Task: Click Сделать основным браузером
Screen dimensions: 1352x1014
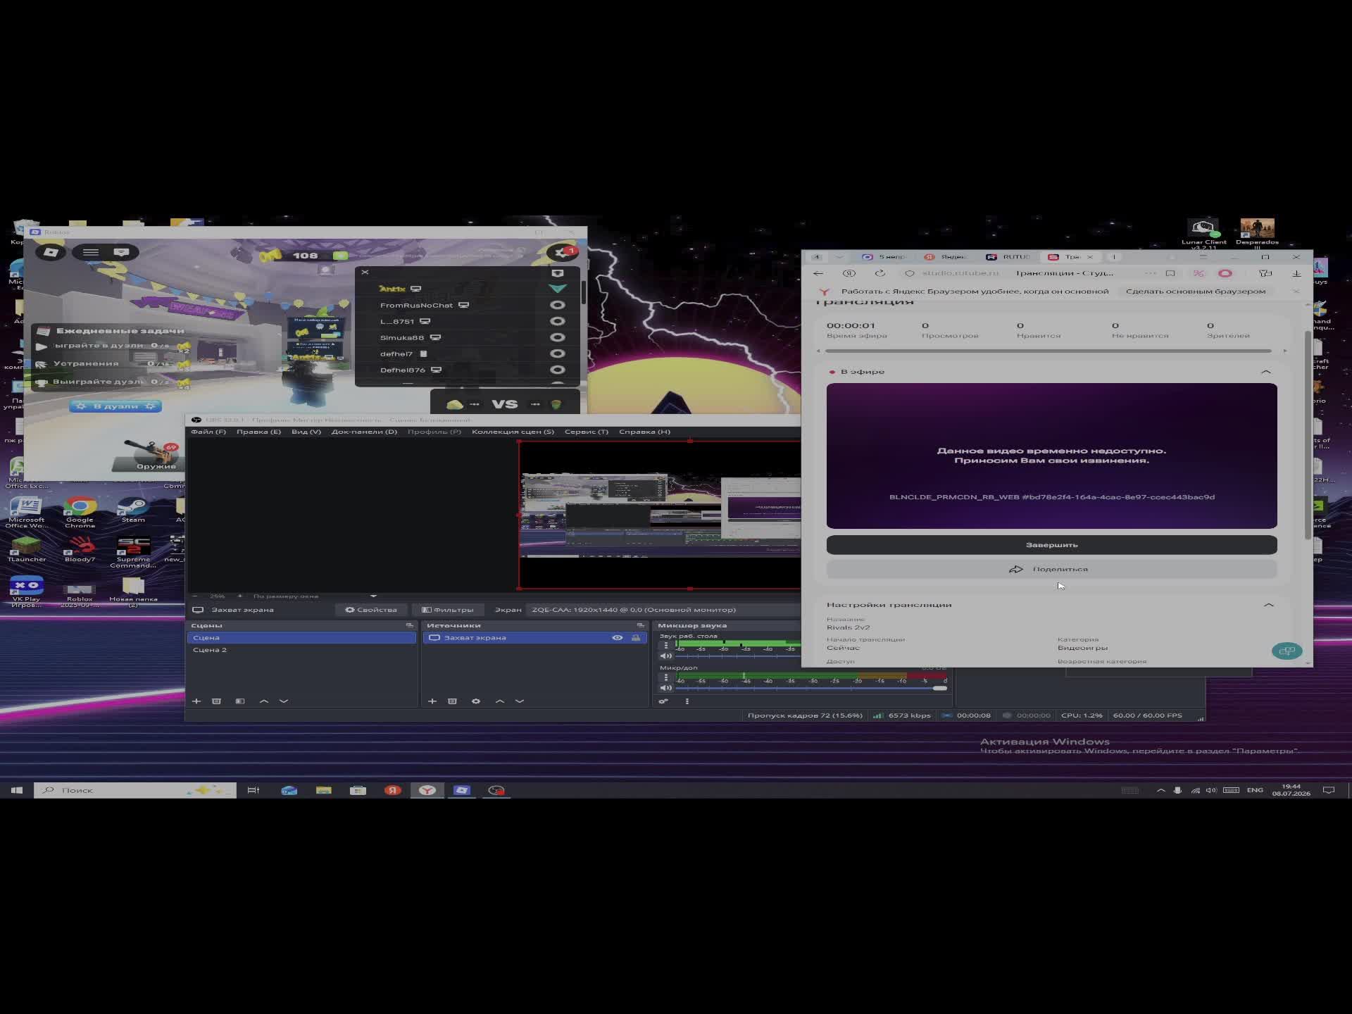Action: point(1195,292)
